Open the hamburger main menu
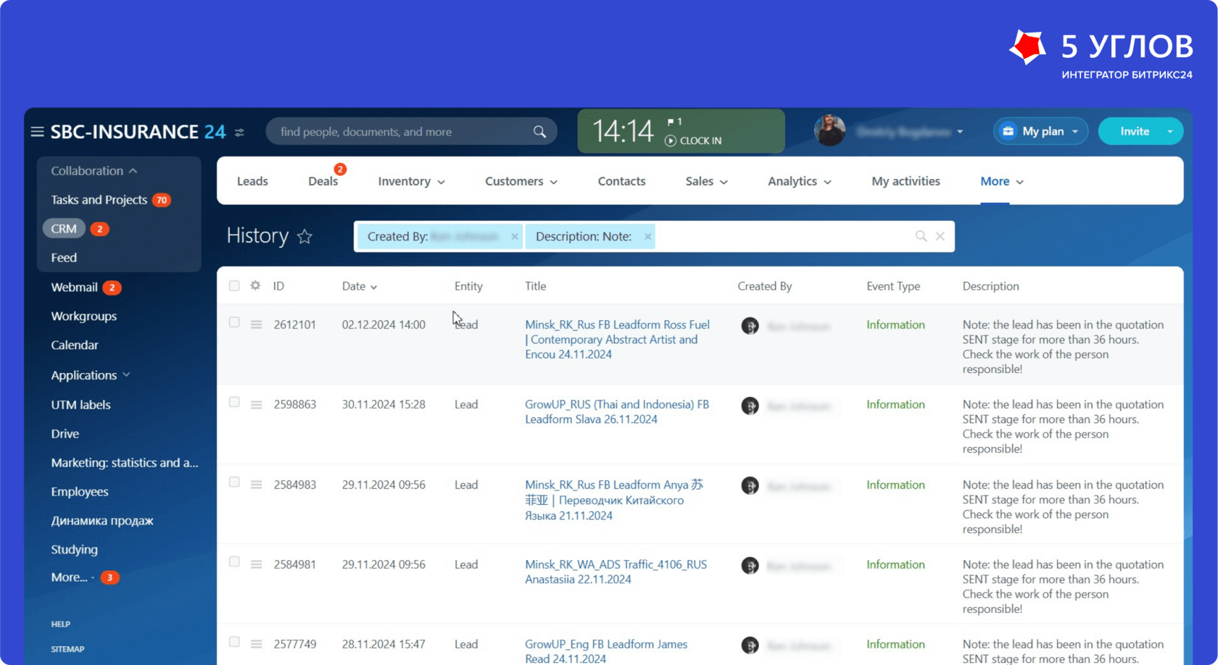Image resolution: width=1218 pixels, height=665 pixels. coord(37,132)
